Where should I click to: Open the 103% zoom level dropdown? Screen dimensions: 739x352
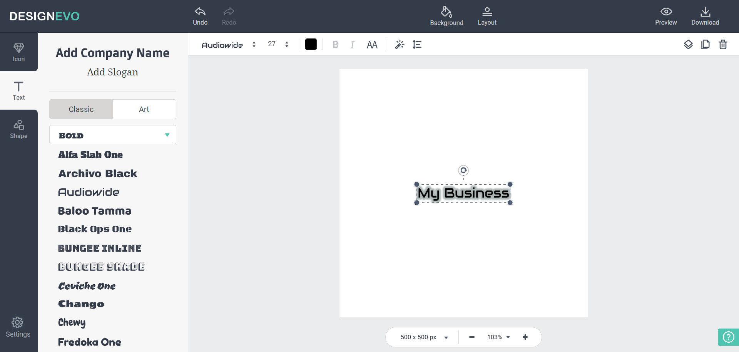[x=498, y=337]
